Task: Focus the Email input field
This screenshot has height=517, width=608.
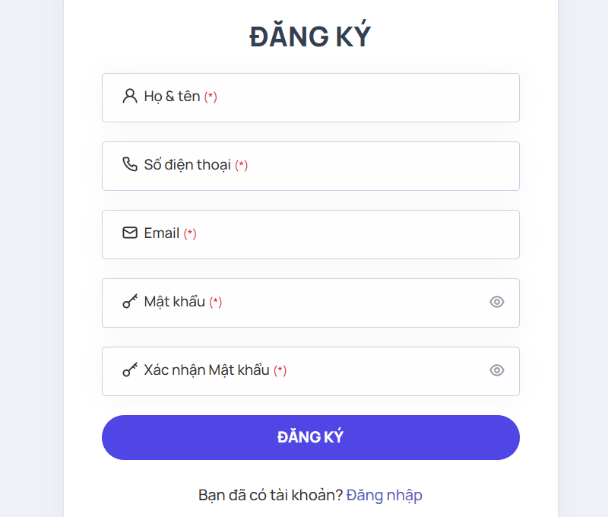Action: (x=342, y=234)
